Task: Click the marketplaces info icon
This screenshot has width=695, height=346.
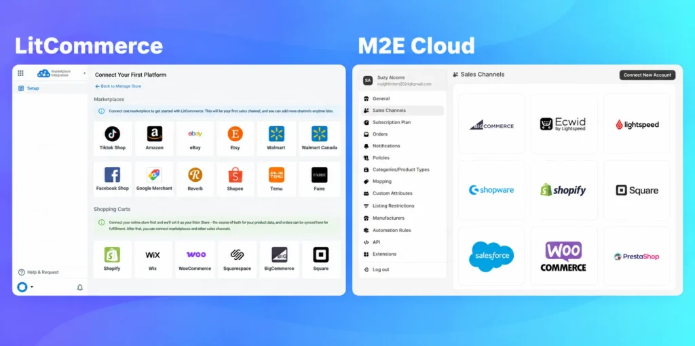Action: pyautogui.click(x=102, y=111)
